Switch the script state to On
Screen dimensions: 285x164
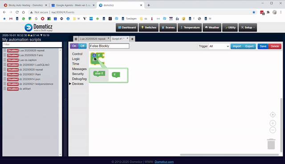coord(74,46)
